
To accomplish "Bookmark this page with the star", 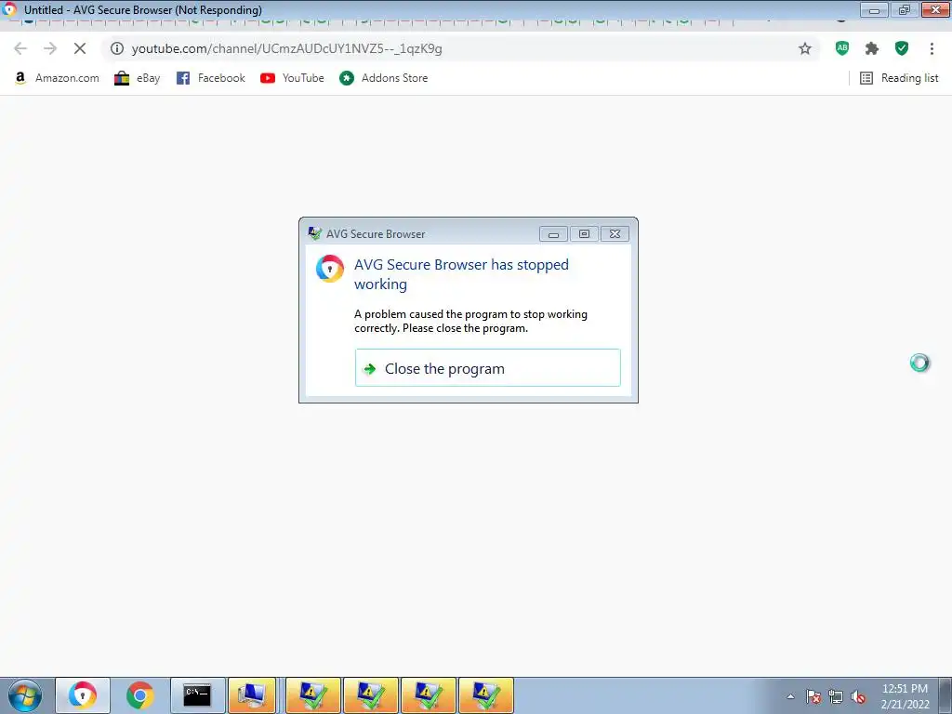I will [x=804, y=48].
